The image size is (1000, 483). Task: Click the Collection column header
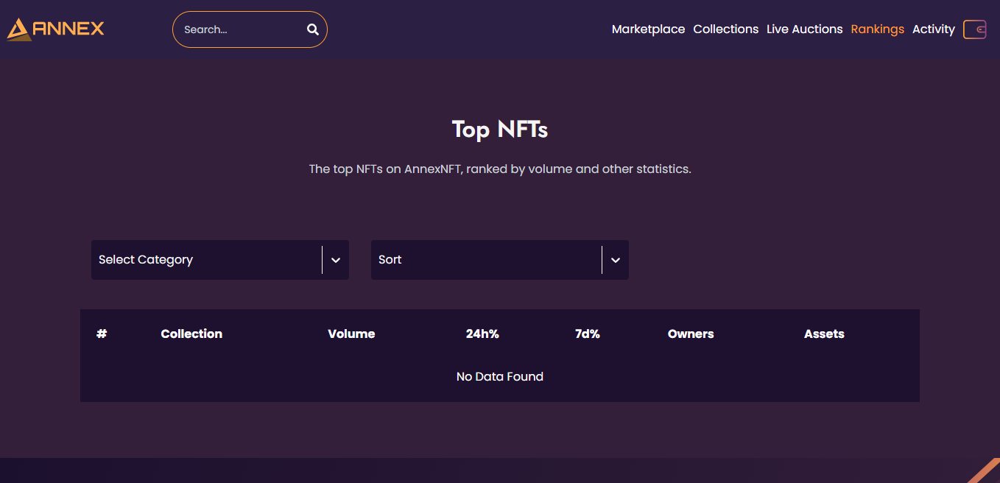191,334
